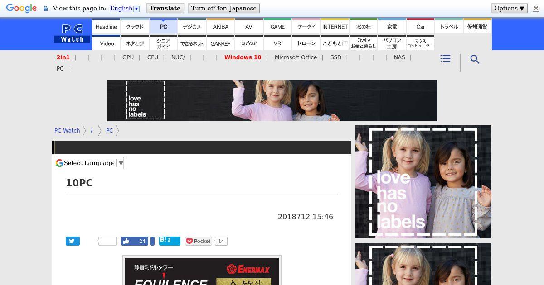Click the Facebook like thumbs-up button
Viewport: 544px width, 285px height.
[x=135, y=241]
